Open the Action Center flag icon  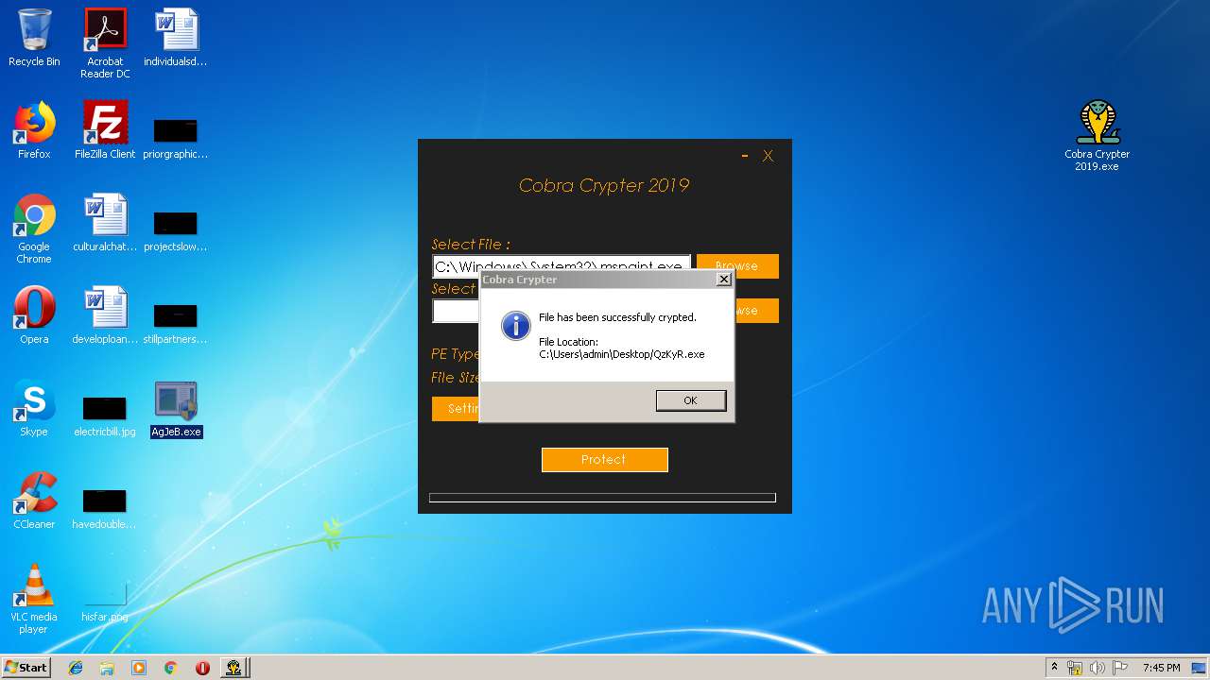(1120, 668)
